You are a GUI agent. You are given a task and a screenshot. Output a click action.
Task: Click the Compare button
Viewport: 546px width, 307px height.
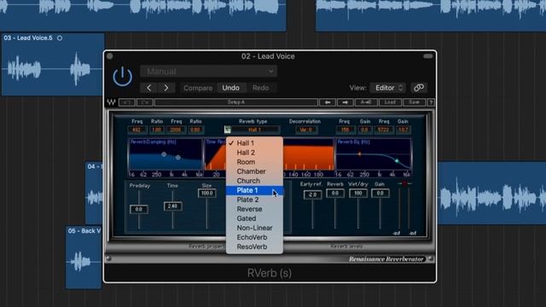[x=198, y=88]
